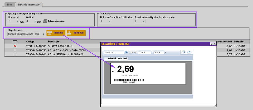
Task: Click the Imprimir button
Action: pos(56,33)
